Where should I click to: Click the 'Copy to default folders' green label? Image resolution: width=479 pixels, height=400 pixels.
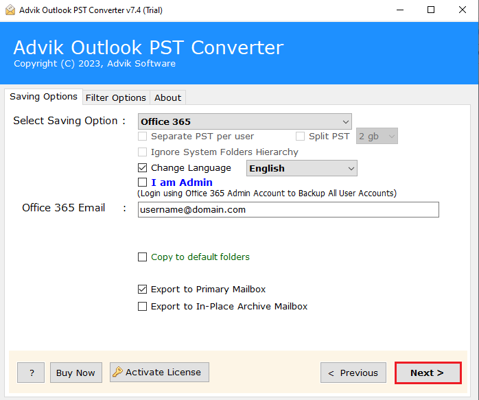[200, 257]
